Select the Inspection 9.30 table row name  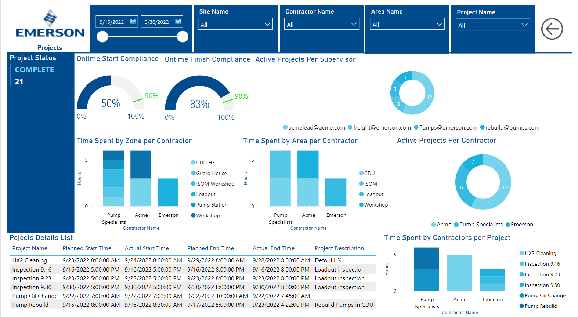[x=32, y=287]
